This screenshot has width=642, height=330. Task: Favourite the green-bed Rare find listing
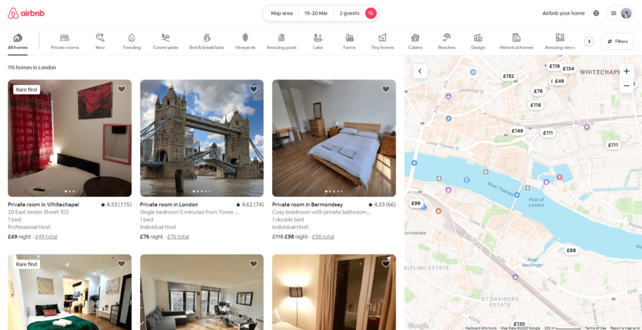click(x=122, y=264)
